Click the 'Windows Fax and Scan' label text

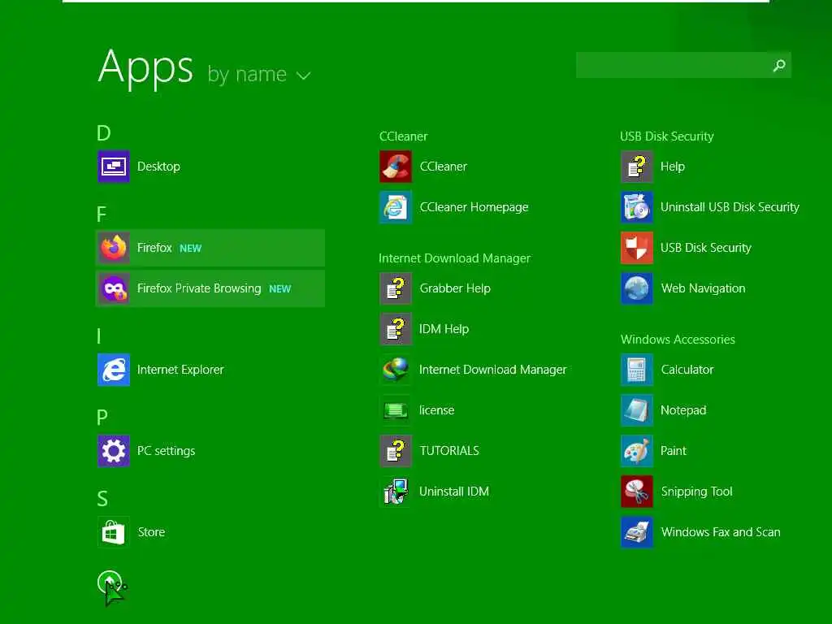click(x=721, y=532)
